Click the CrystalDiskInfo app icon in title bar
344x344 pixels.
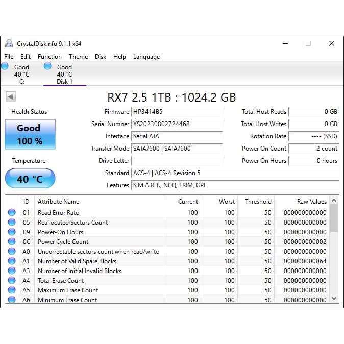point(9,44)
